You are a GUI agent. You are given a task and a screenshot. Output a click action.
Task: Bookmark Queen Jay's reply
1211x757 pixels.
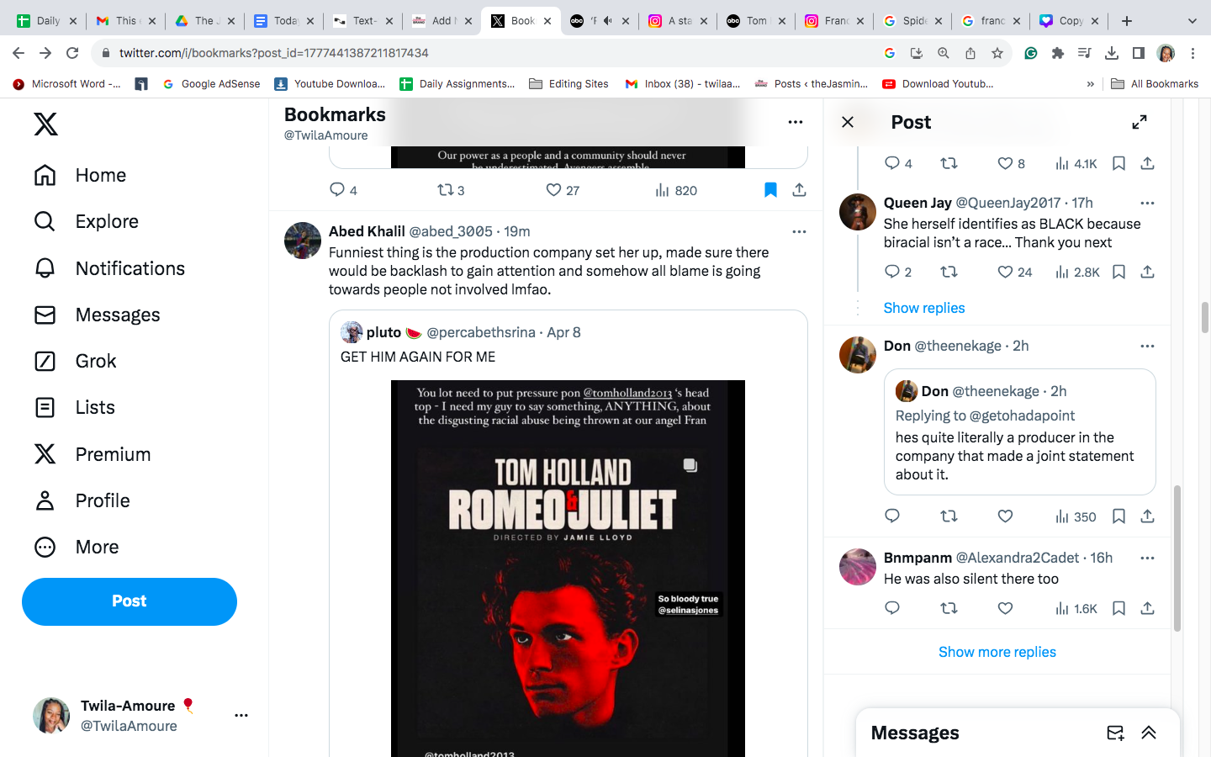click(x=1118, y=272)
